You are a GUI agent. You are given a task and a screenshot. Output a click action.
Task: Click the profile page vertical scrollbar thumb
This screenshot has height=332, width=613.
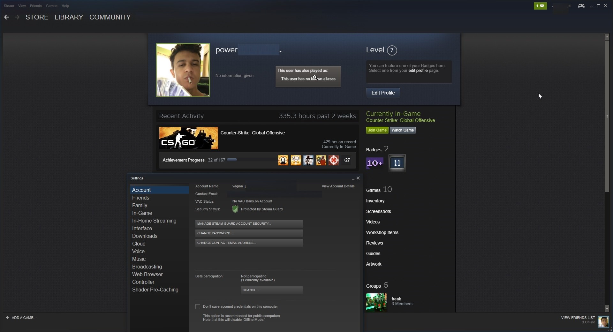click(607, 116)
